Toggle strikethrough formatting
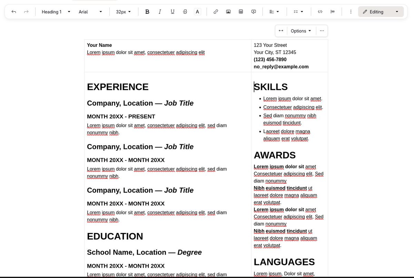 [x=185, y=12]
